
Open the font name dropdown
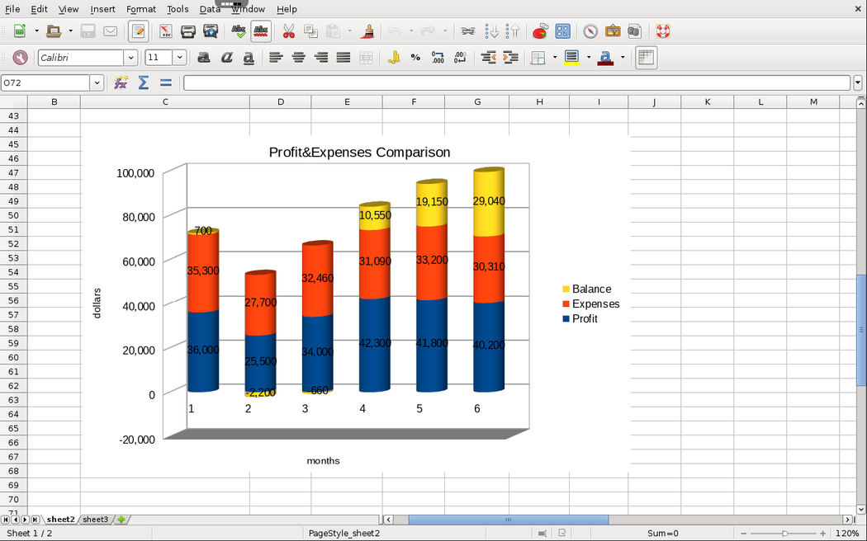point(130,58)
